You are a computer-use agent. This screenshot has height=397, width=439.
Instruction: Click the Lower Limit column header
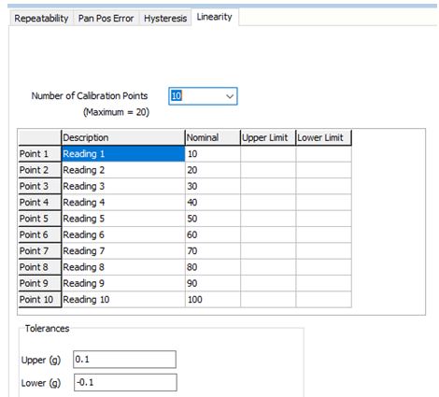click(324, 137)
